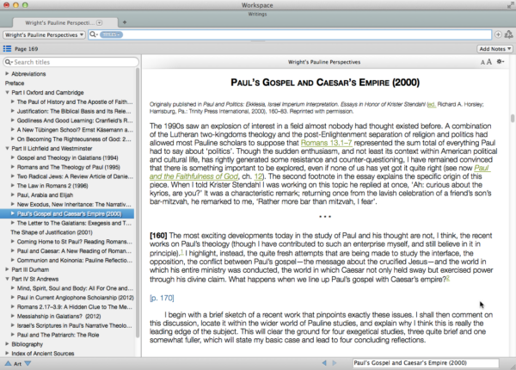This screenshot has width=516, height=370.
Task: Click the TITLES search field pill
Action: [111, 34]
